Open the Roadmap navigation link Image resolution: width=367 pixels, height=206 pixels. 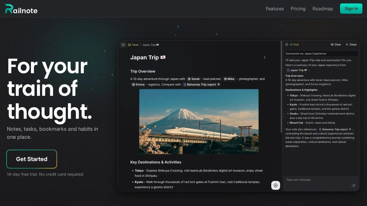click(x=323, y=9)
